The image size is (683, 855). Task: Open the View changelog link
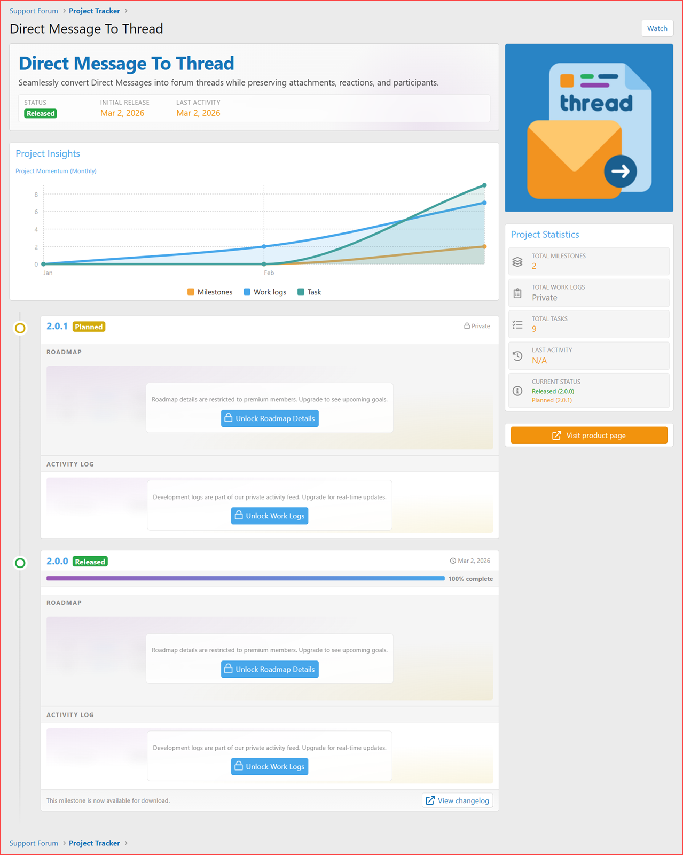pos(458,800)
